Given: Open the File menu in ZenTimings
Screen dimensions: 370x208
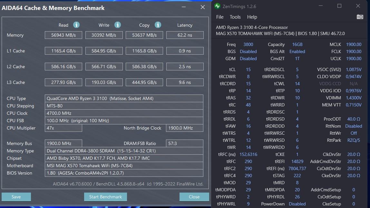Looking at the screenshot, I should (x=220, y=17).
